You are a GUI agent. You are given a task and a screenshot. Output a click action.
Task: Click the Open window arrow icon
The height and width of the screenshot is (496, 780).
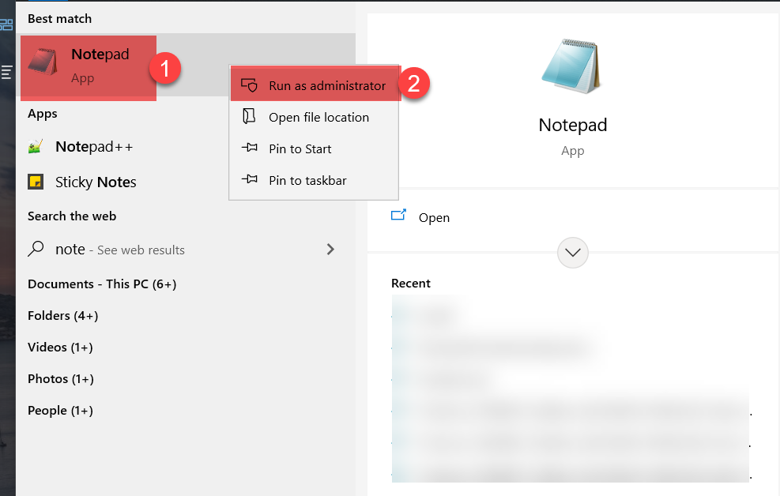pyautogui.click(x=398, y=215)
